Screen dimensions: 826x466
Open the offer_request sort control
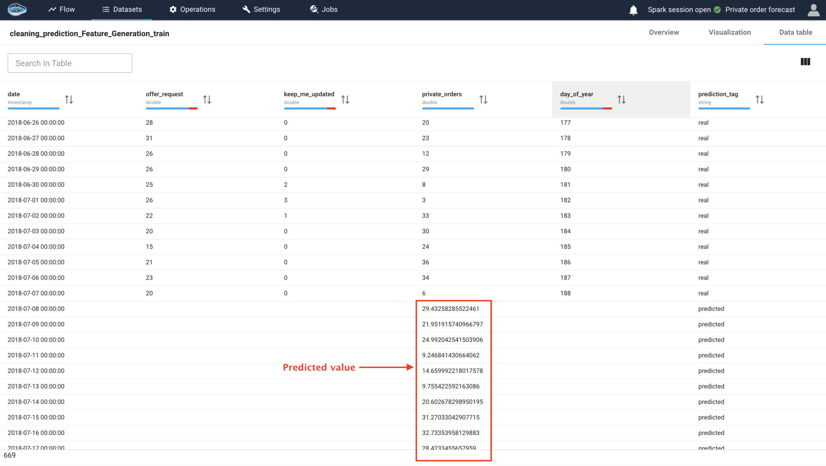pyautogui.click(x=207, y=99)
